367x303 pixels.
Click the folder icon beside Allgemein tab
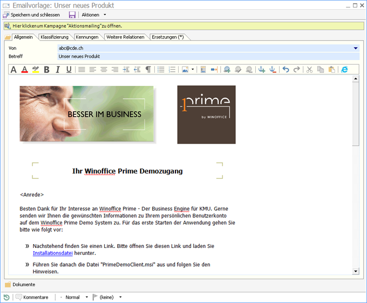[x=8, y=37]
